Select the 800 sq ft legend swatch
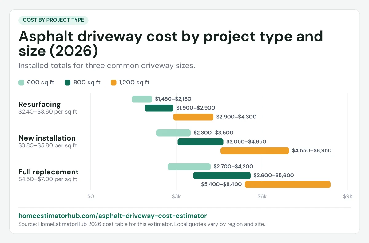This screenshot has height=243, width=369. coord(68,83)
